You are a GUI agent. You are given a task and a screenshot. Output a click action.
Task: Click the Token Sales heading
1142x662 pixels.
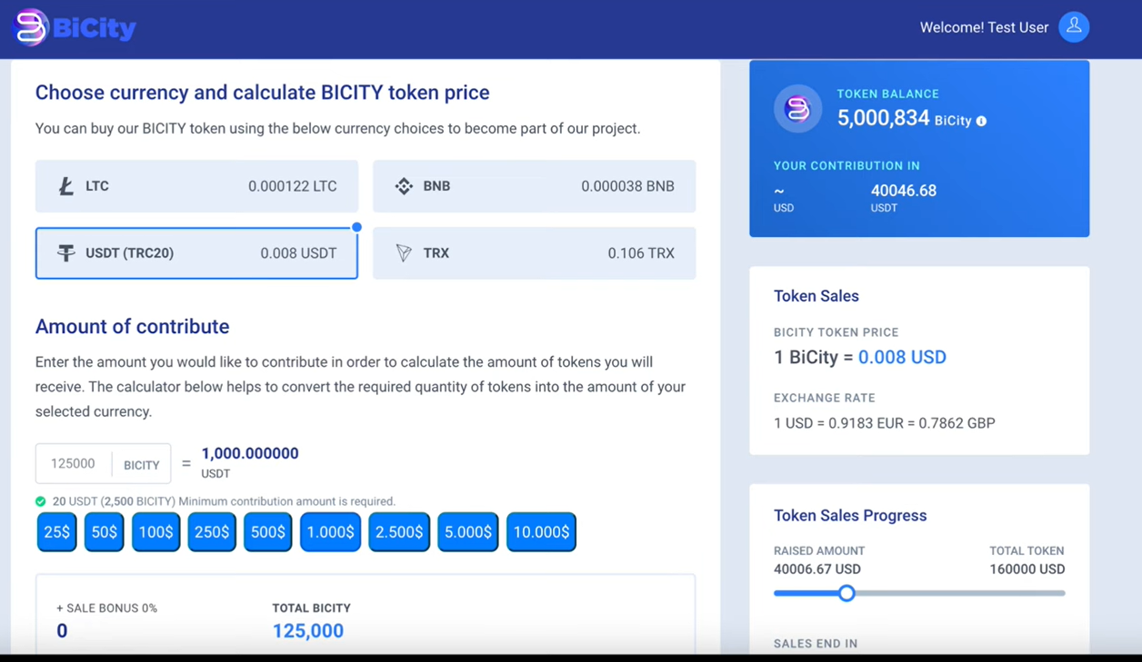pos(816,296)
